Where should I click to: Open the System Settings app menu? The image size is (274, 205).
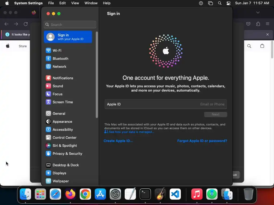(28, 3)
